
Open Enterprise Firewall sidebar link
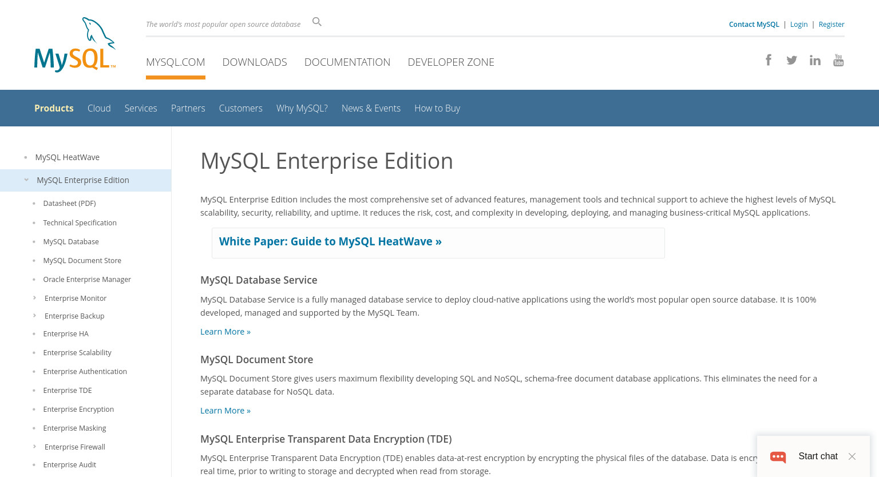coord(75,447)
